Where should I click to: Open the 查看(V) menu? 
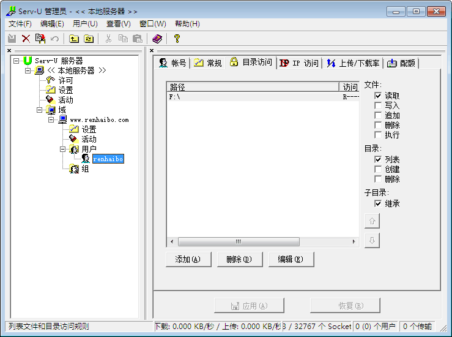118,24
